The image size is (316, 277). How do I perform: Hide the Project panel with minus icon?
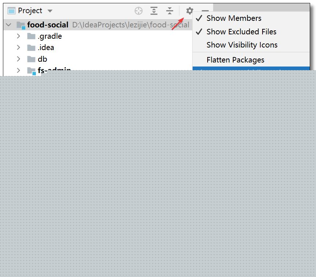pos(205,11)
